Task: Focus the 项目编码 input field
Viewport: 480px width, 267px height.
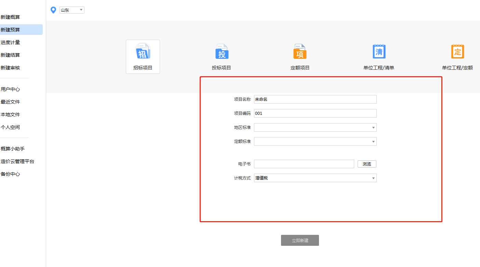Action: (x=315, y=114)
